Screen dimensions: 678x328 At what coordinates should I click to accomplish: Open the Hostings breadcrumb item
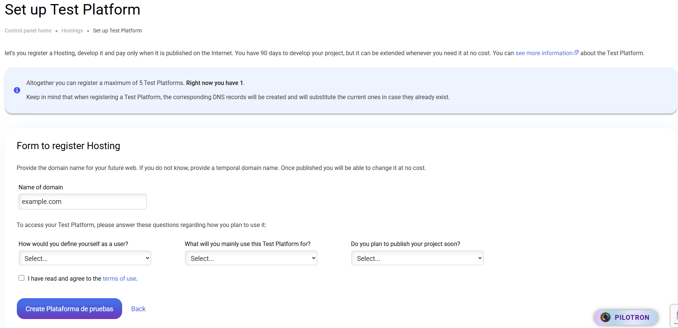pyautogui.click(x=72, y=31)
